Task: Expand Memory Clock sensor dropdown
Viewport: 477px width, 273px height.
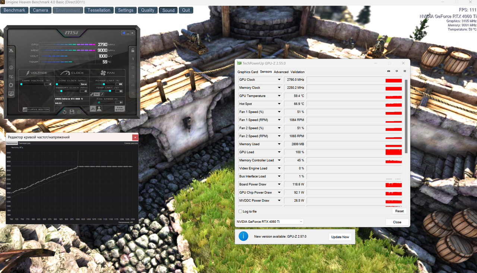Action: point(279,88)
